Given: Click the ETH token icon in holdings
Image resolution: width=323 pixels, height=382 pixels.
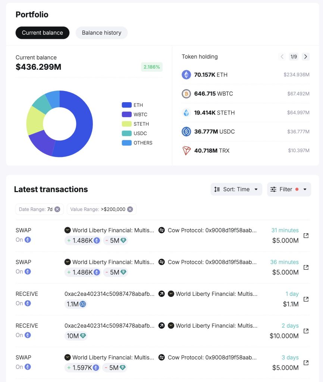Looking at the screenshot, I should [186, 75].
